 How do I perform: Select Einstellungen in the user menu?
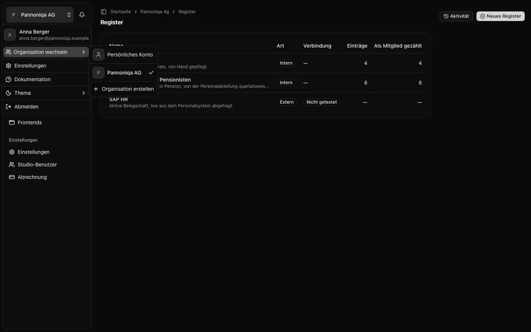click(46, 66)
